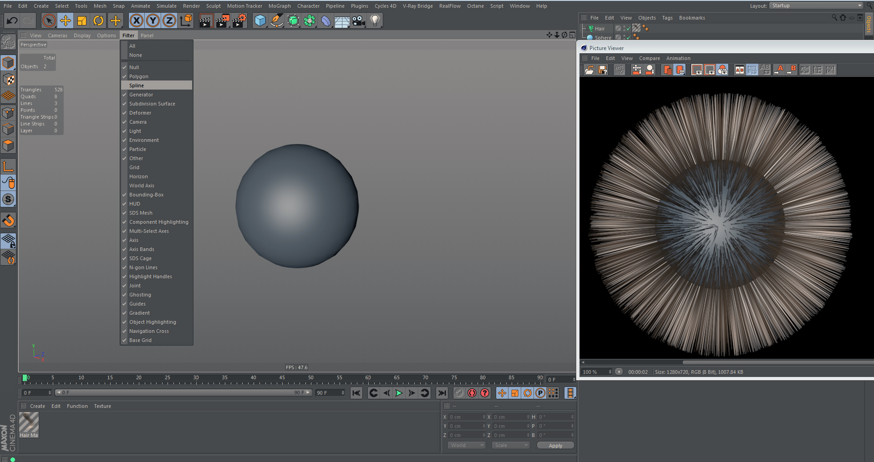Open the MoGraph menu
This screenshot has height=462, width=874.
279,6
